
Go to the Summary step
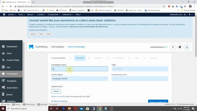tap(153, 58)
